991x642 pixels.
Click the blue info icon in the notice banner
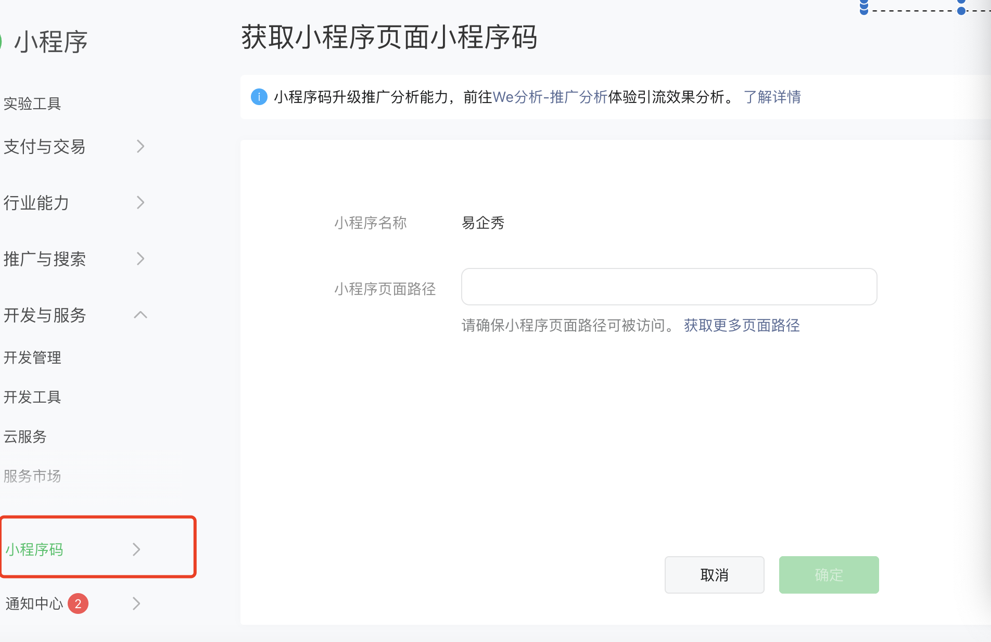pyautogui.click(x=259, y=97)
